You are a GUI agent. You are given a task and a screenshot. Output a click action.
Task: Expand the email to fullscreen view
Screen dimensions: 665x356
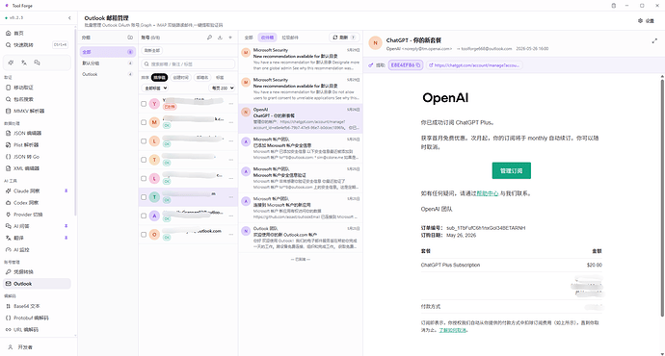coord(654,41)
